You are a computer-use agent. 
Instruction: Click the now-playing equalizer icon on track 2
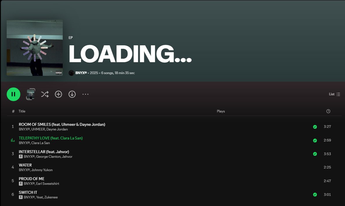click(x=13, y=140)
